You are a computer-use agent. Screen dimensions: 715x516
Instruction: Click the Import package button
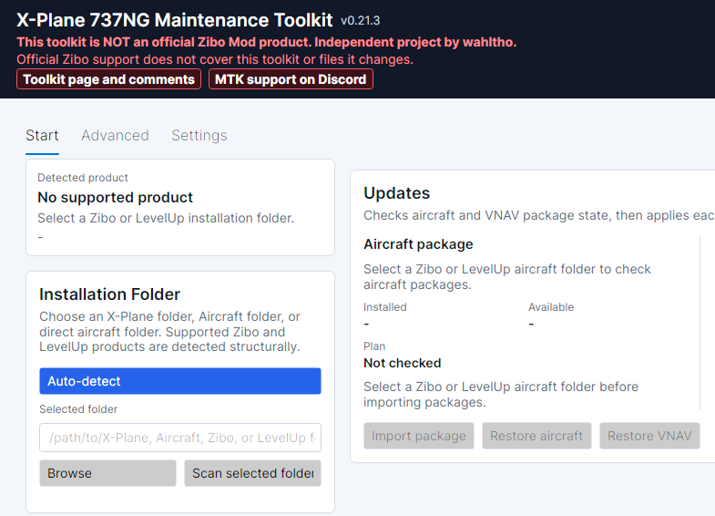pos(419,436)
